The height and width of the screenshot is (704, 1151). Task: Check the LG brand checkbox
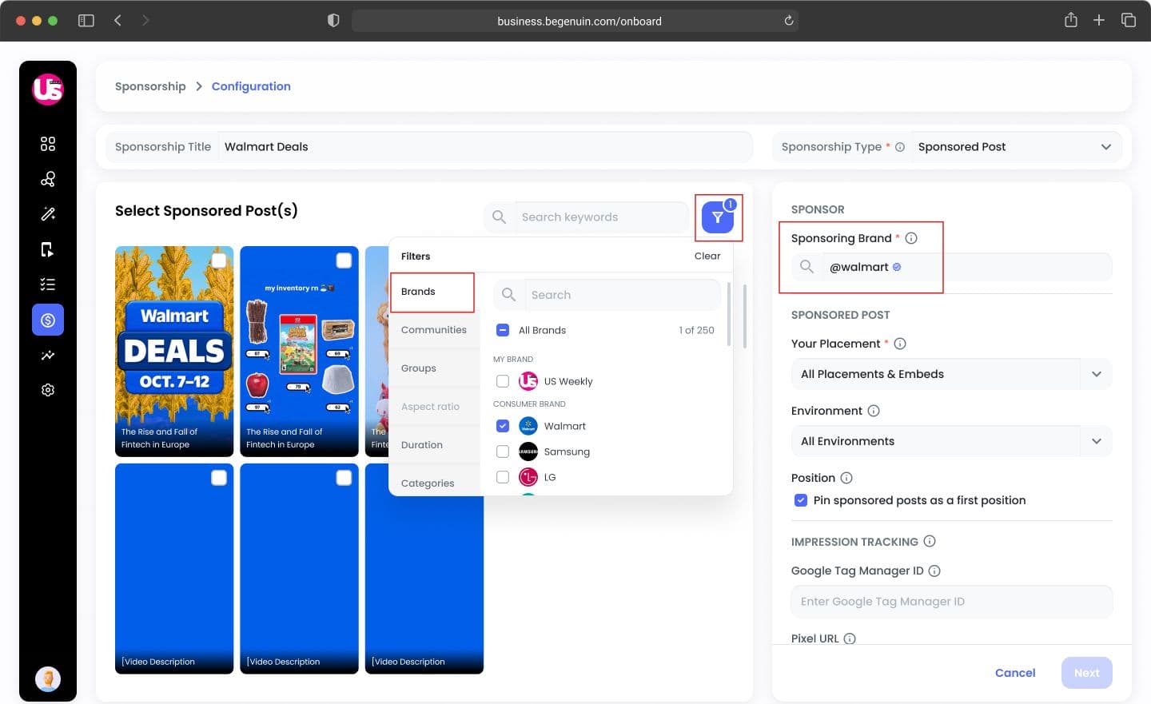click(503, 477)
